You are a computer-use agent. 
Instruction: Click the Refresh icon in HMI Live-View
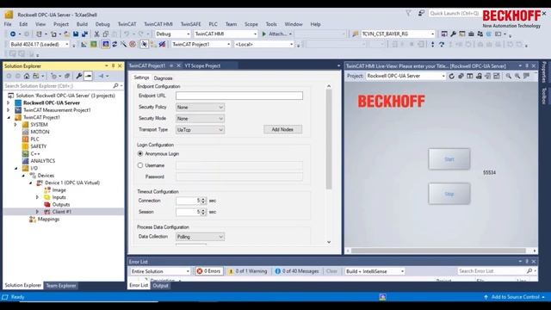coord(451,76)
